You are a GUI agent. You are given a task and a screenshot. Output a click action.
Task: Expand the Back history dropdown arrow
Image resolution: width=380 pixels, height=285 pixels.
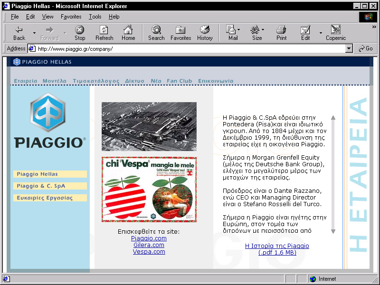click(34, 33)
